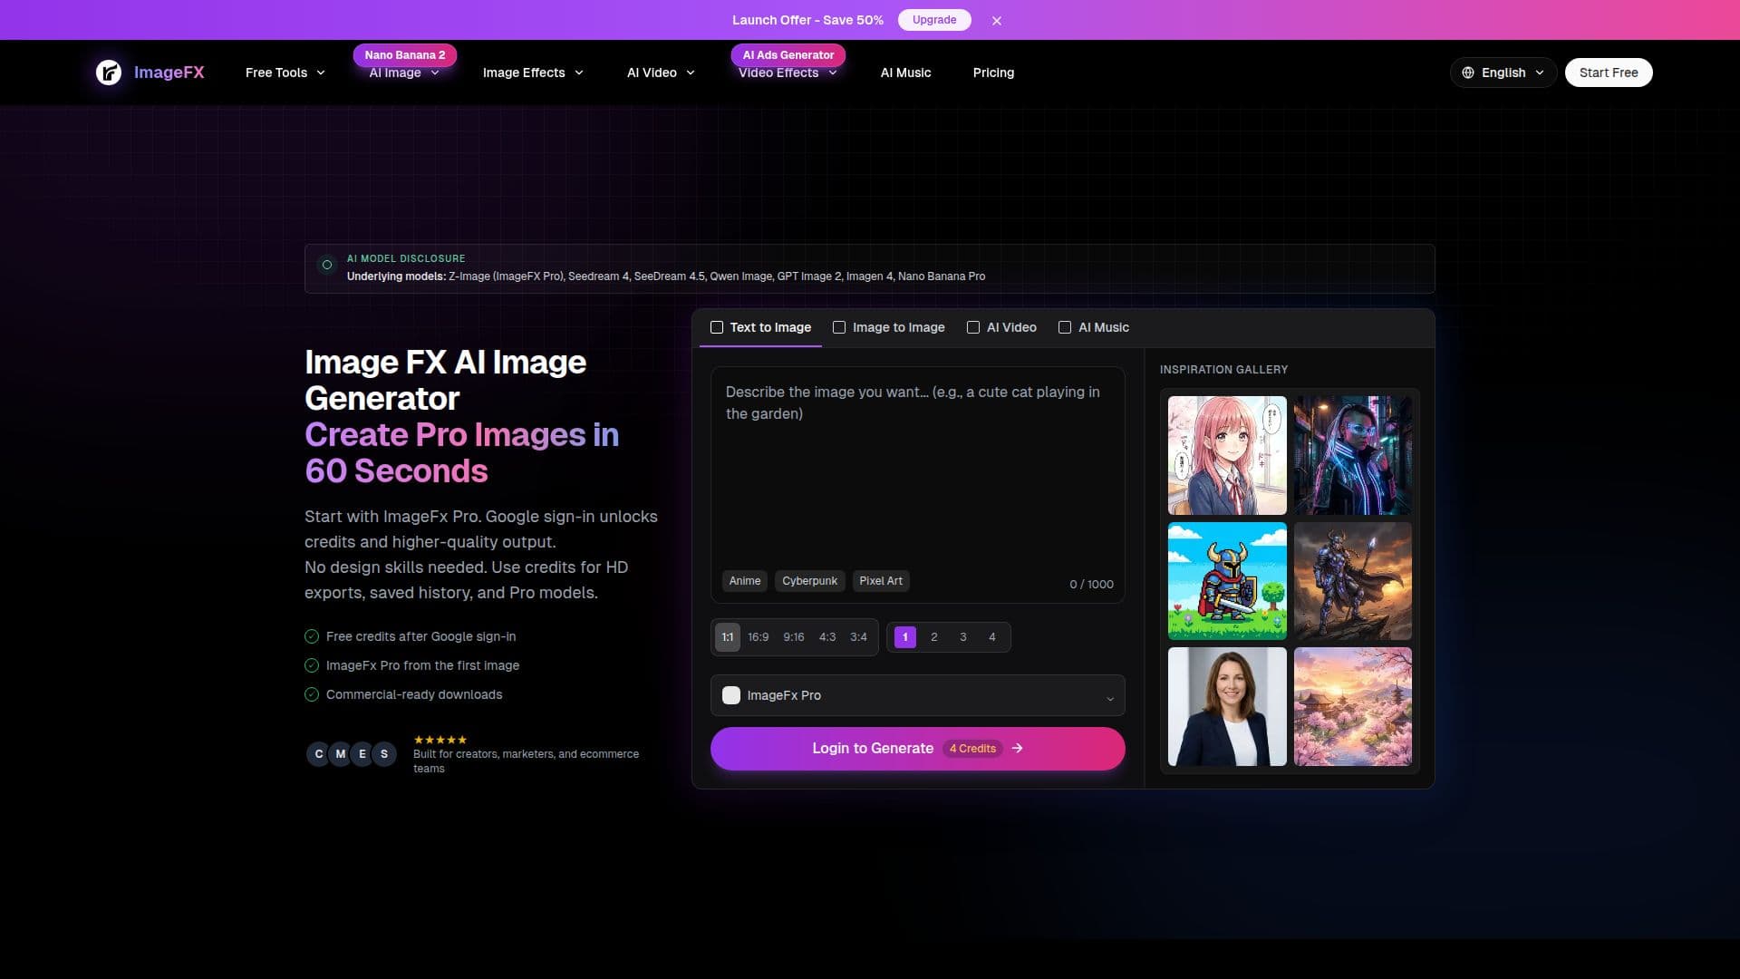Image resolution: width=1740 pixels, height=979 pixels.
Task: Apply the Cyberpunk style tag
Action: tap(810, 581)
